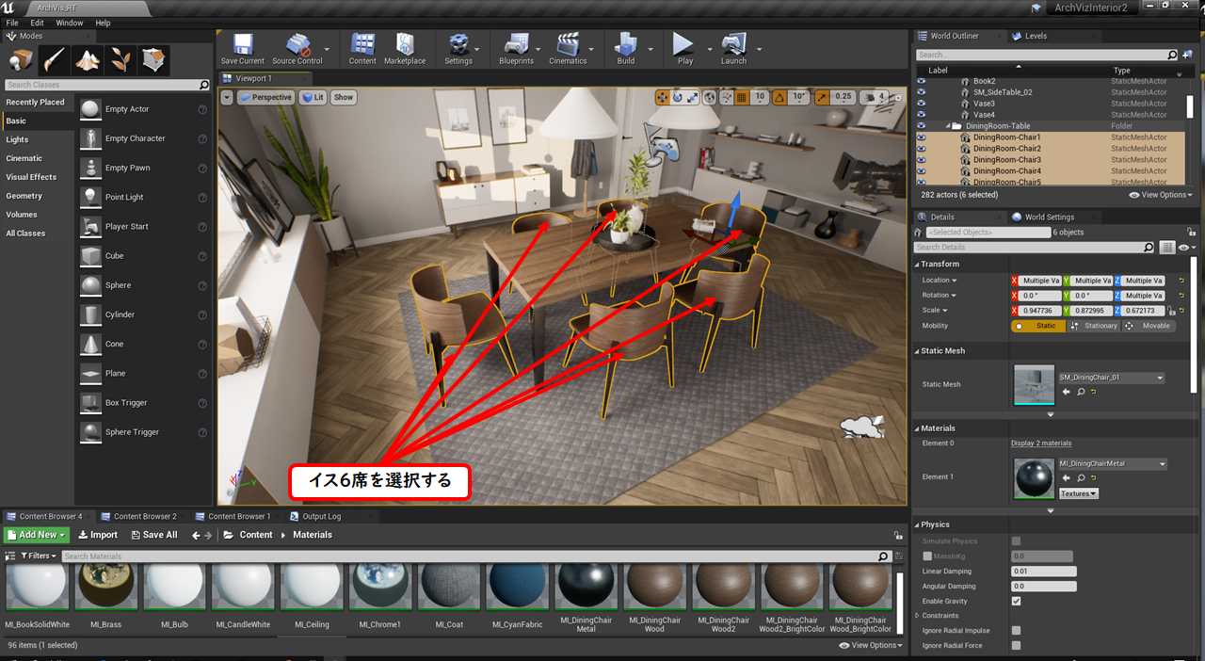The width and height of the screenshot is (1205, 661).
Task: Hide the Vase4 actor in outliner
Action: coord(922,115)
